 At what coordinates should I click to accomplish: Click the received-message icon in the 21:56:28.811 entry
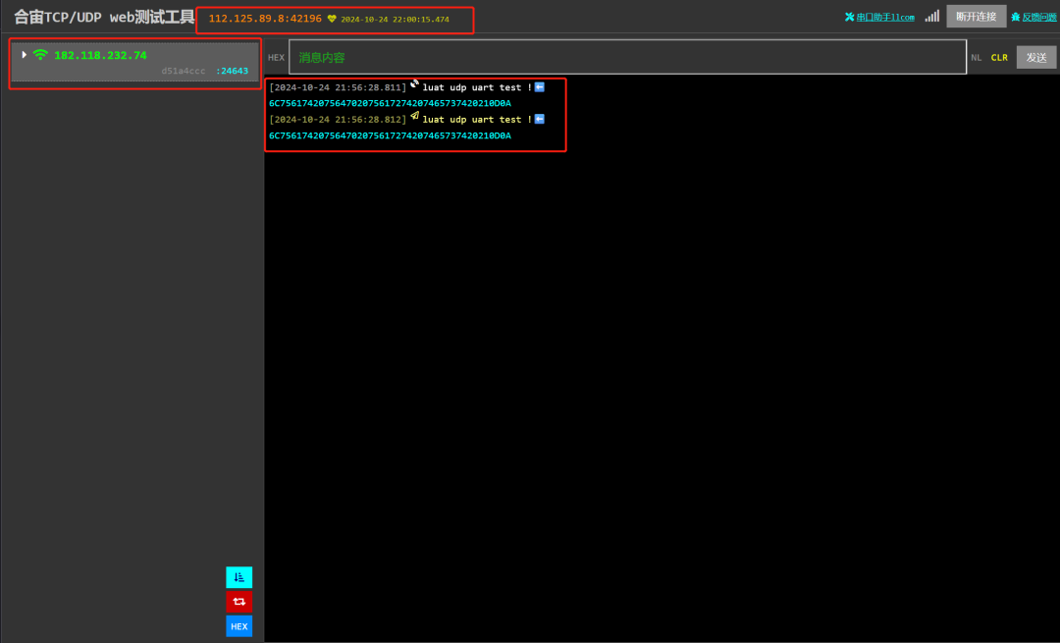pyautogui.click(x=414, y=84)
